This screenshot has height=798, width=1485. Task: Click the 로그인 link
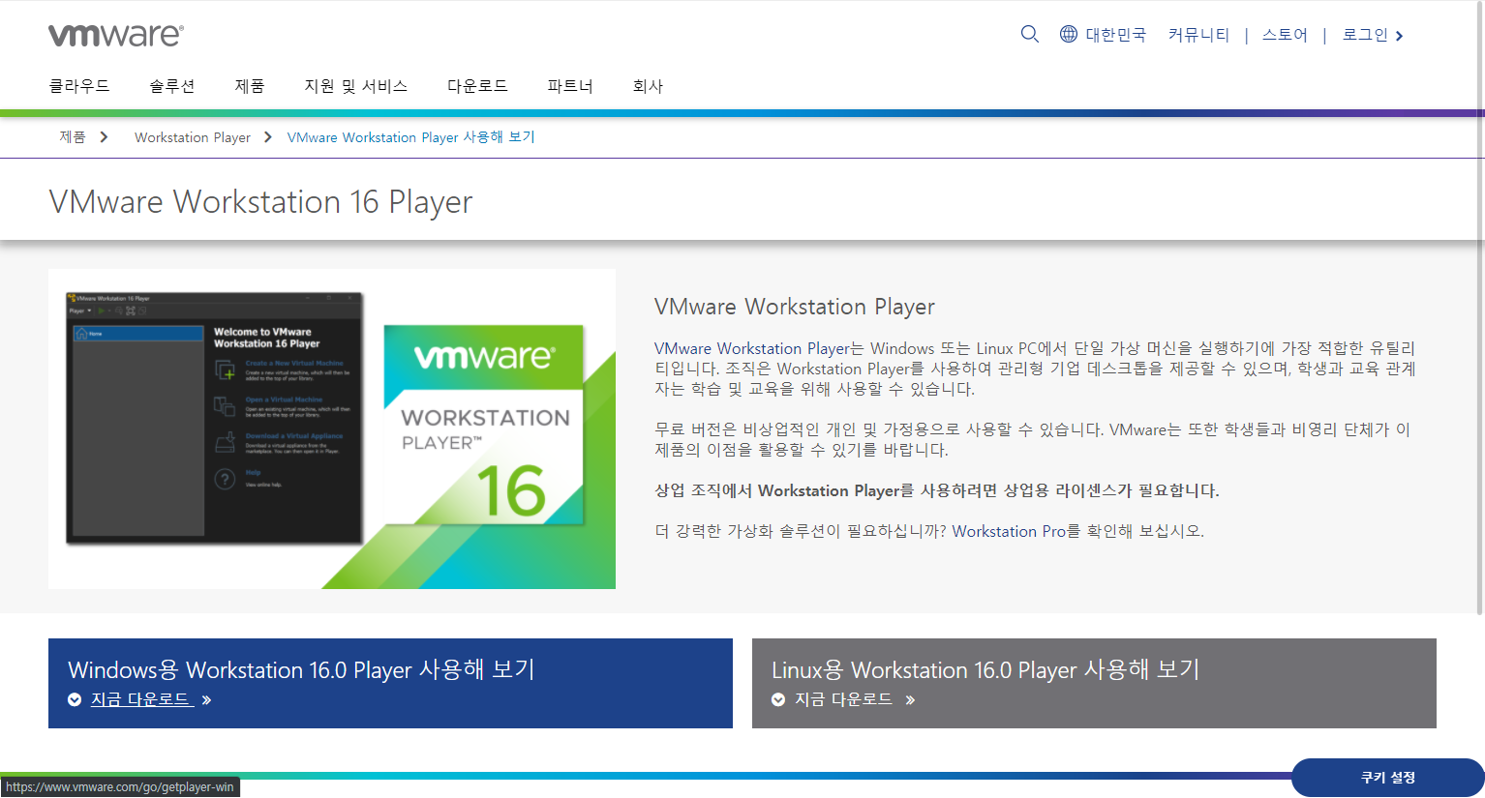pos(1365,35)
